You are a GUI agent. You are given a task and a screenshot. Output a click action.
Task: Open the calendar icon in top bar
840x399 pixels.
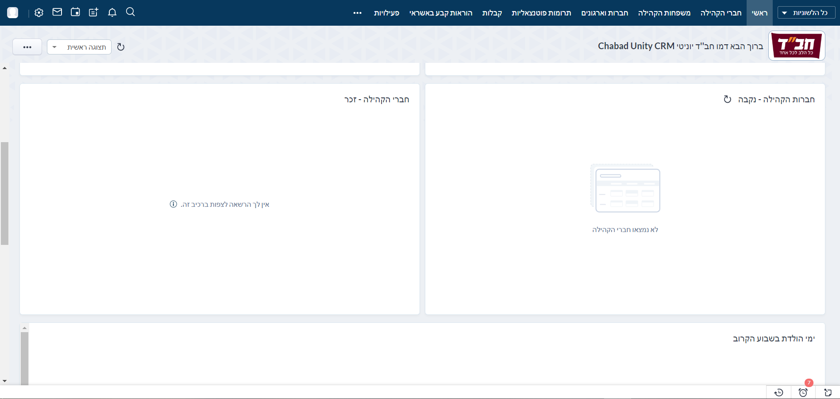click(x=75, y=12)
